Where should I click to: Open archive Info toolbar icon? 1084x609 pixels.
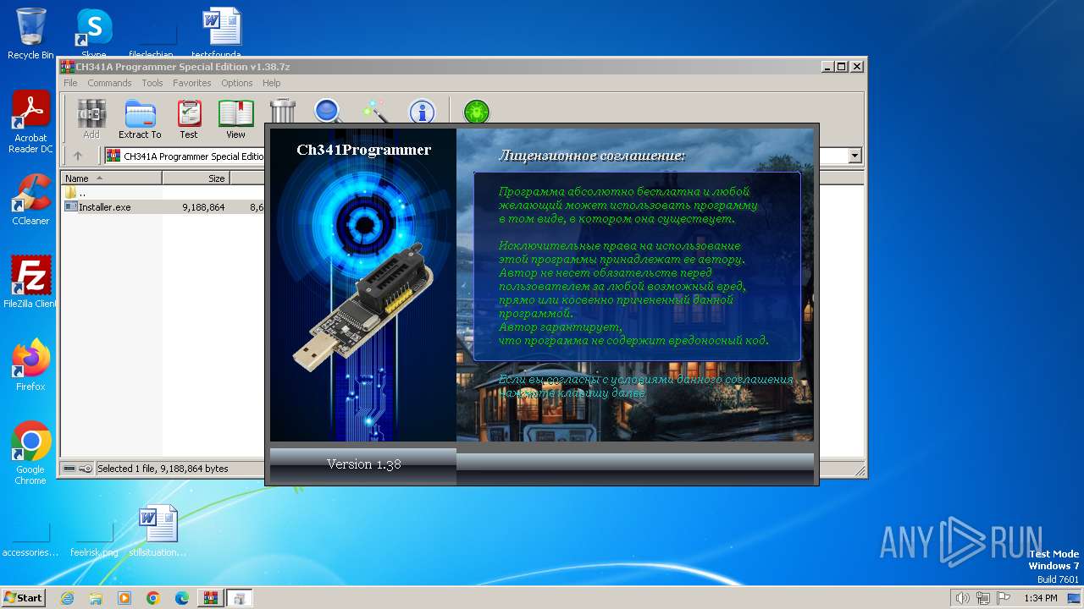pyautogui.click(x=422, y=112)
